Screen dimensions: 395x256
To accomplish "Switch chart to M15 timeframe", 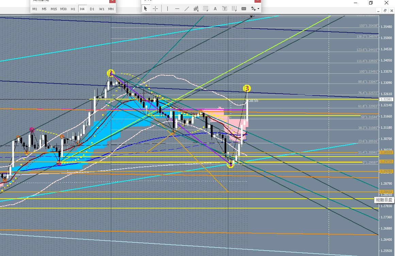I will tap(54, 9).
